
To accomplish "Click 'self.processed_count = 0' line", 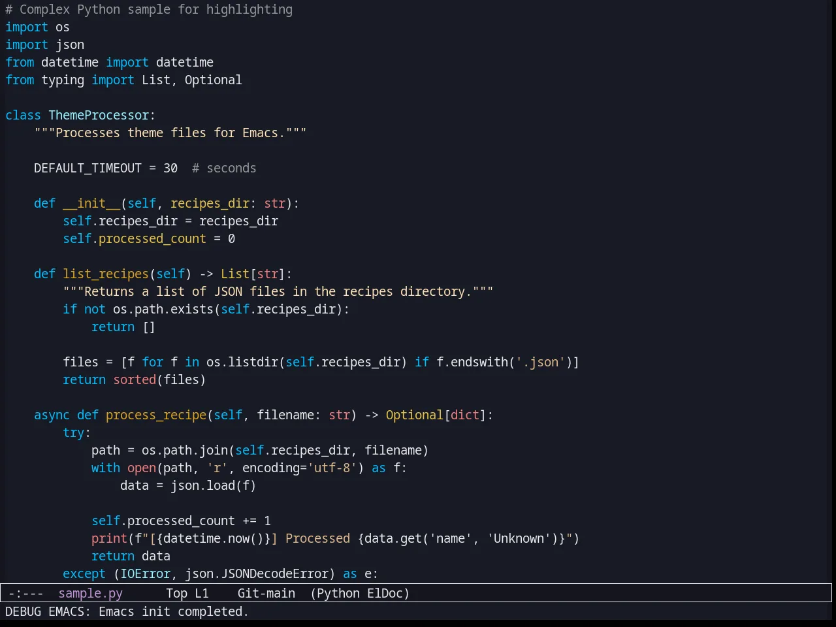I will [x=149, y=238].
